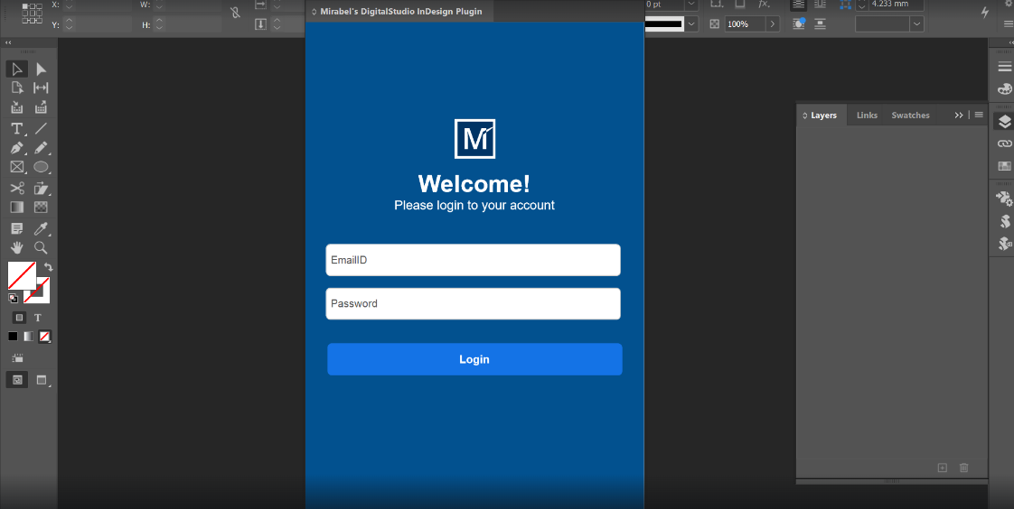Toggle formatting affects container button

(x=19, y=317)
